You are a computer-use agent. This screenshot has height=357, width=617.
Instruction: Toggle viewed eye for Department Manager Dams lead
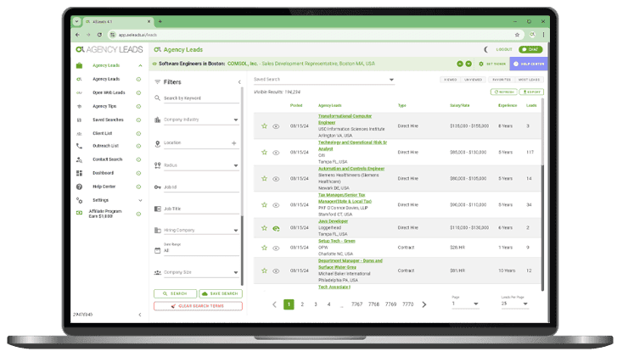[276, 271]
